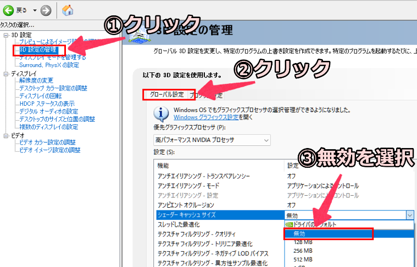
Task: Open HDCP ステータスの表示 page
Action: coord(47,104)
